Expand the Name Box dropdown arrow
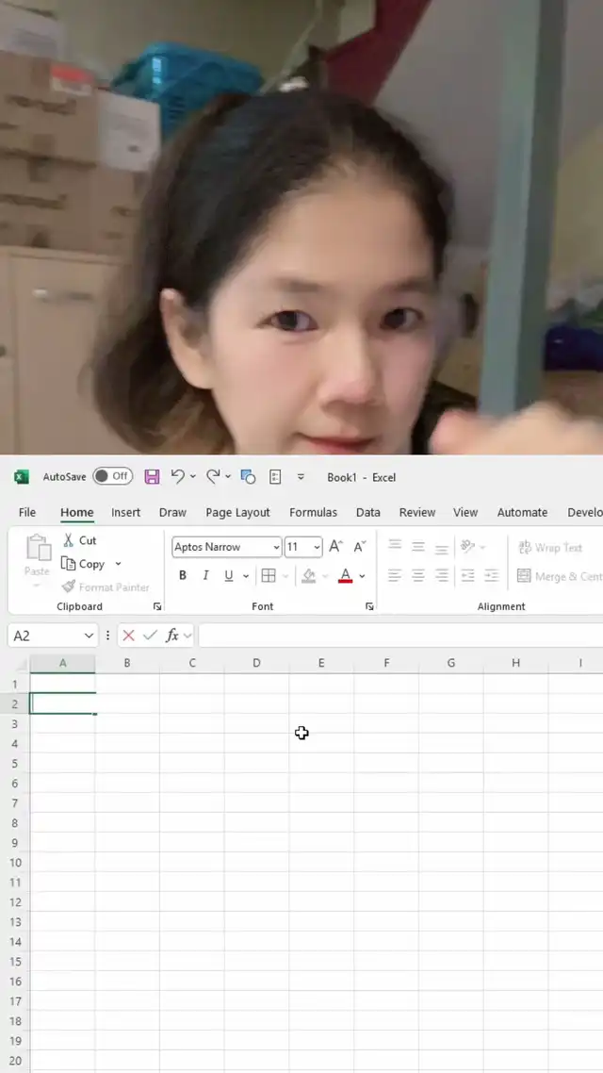603x1073 pixels. pyautogui.click(x=90, y=636)
